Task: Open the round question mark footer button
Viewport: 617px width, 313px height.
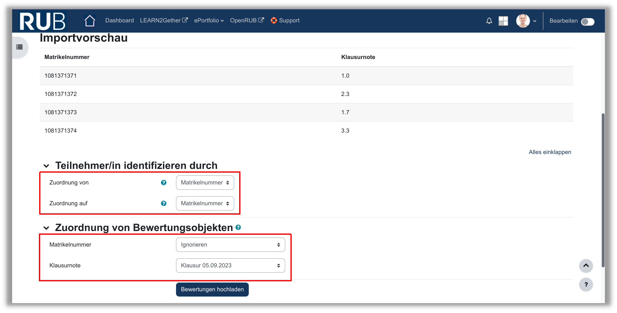Action: coord(586,284)
